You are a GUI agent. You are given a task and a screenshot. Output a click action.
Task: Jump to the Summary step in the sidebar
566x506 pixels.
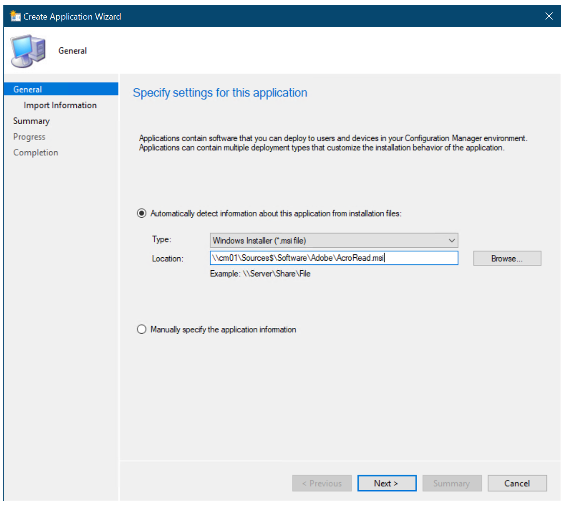[x=31, y=121]
